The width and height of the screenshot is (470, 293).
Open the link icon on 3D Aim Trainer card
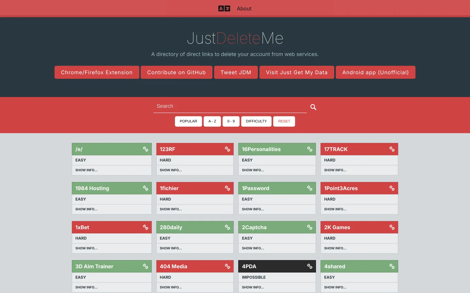click(x=146, y=266)
